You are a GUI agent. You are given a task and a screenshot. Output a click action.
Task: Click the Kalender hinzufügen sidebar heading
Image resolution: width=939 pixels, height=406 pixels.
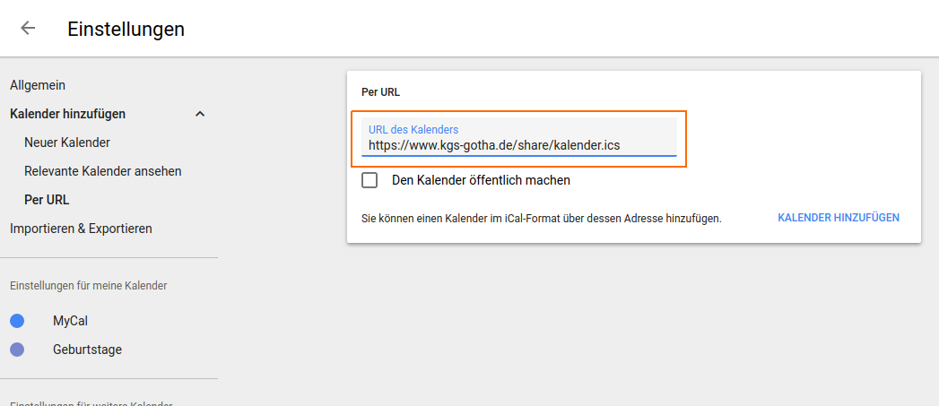point(67,114)
